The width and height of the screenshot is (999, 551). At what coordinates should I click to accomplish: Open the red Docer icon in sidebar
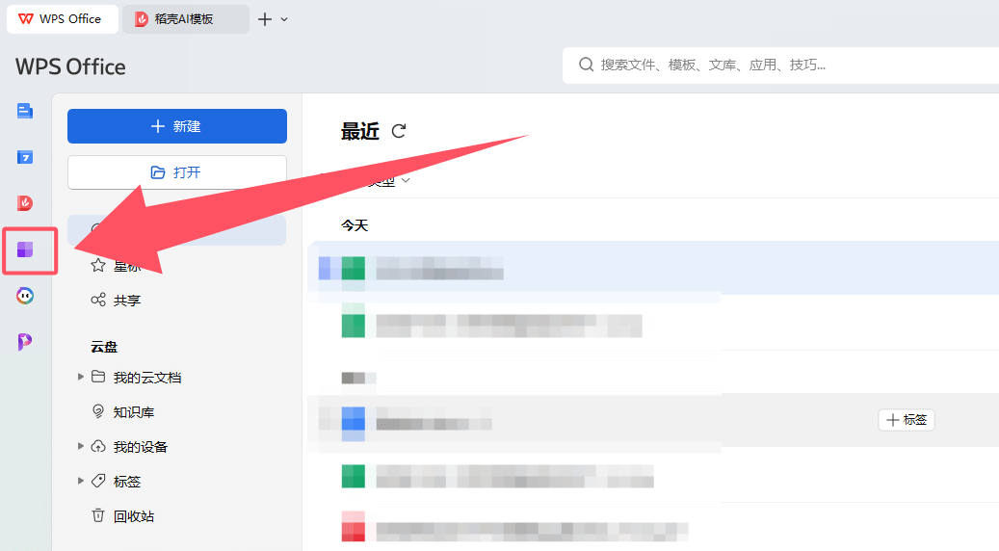(x=25, y=203)
